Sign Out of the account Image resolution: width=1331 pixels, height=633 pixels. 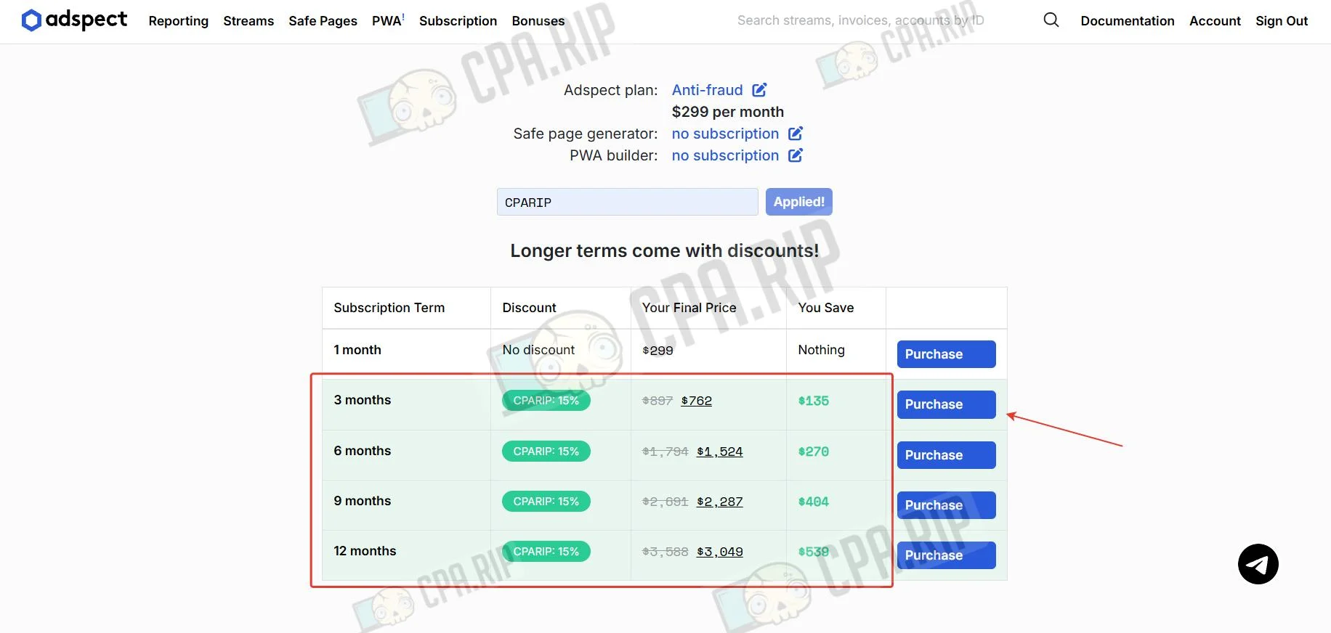[1282, 21]
